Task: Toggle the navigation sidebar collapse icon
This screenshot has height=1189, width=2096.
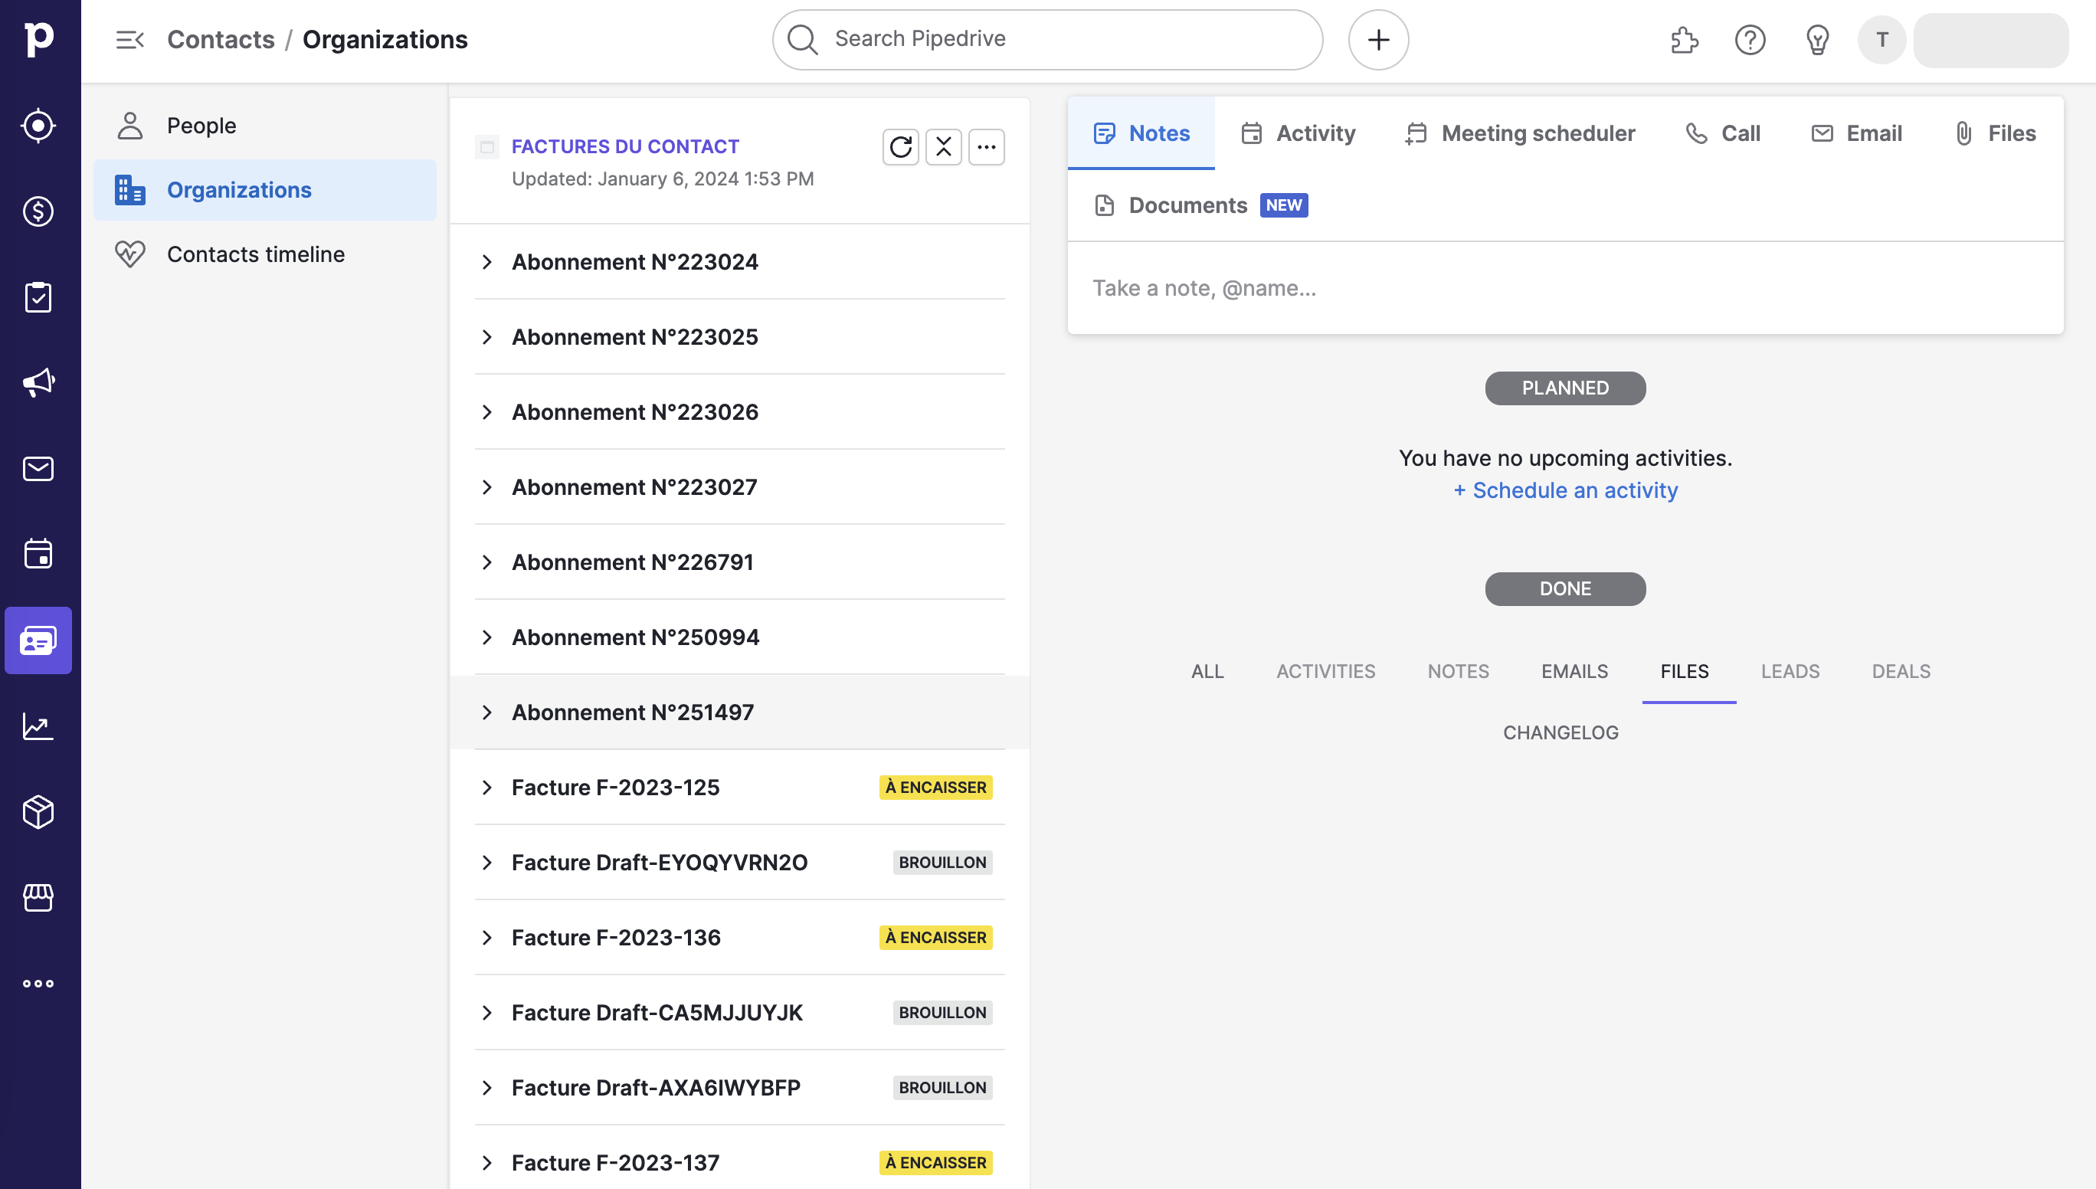Action: [x=129, y=40]
